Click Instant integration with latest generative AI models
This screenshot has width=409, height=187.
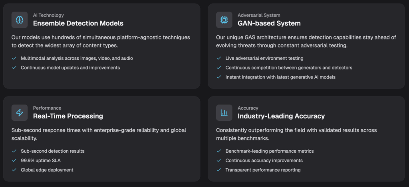(280, 77)
